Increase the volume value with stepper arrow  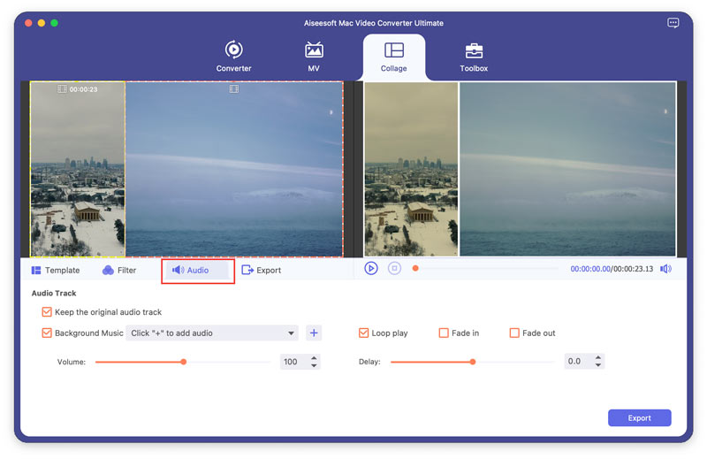[x=315, y=358]
